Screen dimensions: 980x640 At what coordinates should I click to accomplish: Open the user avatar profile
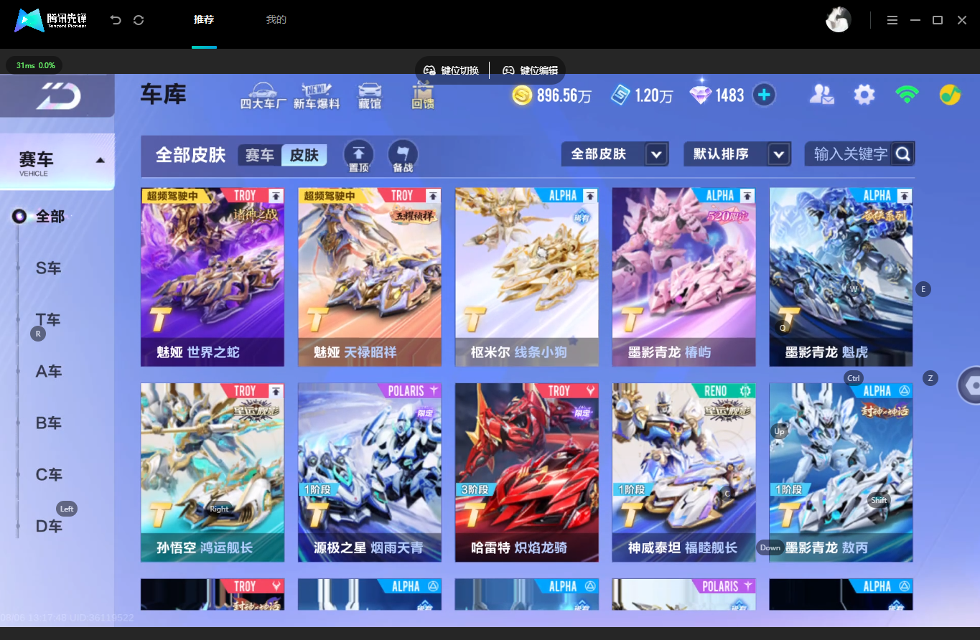coord(839,19)
